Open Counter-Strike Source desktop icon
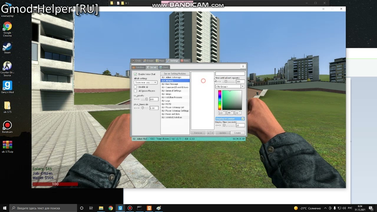 7,69
